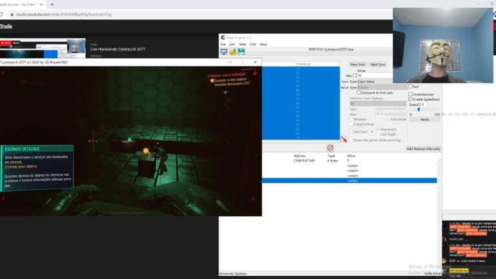Open the Edit menu in Cheat Engine

[232, 45]
